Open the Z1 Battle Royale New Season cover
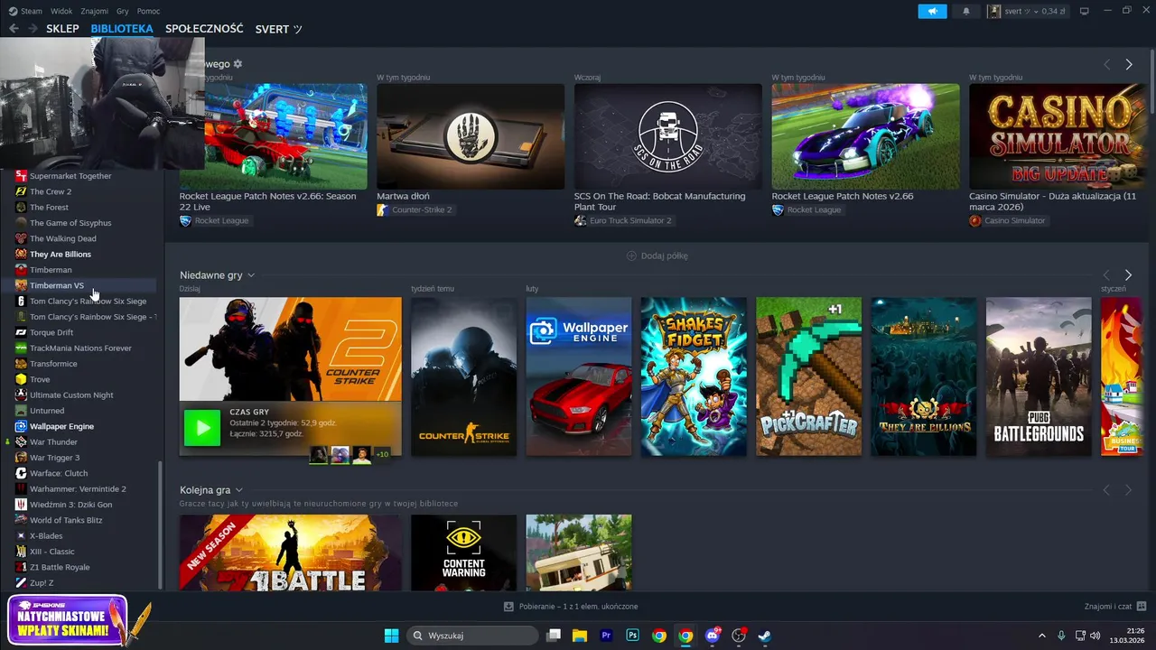Screen dimensions: 1156x650 coord(290,552)
